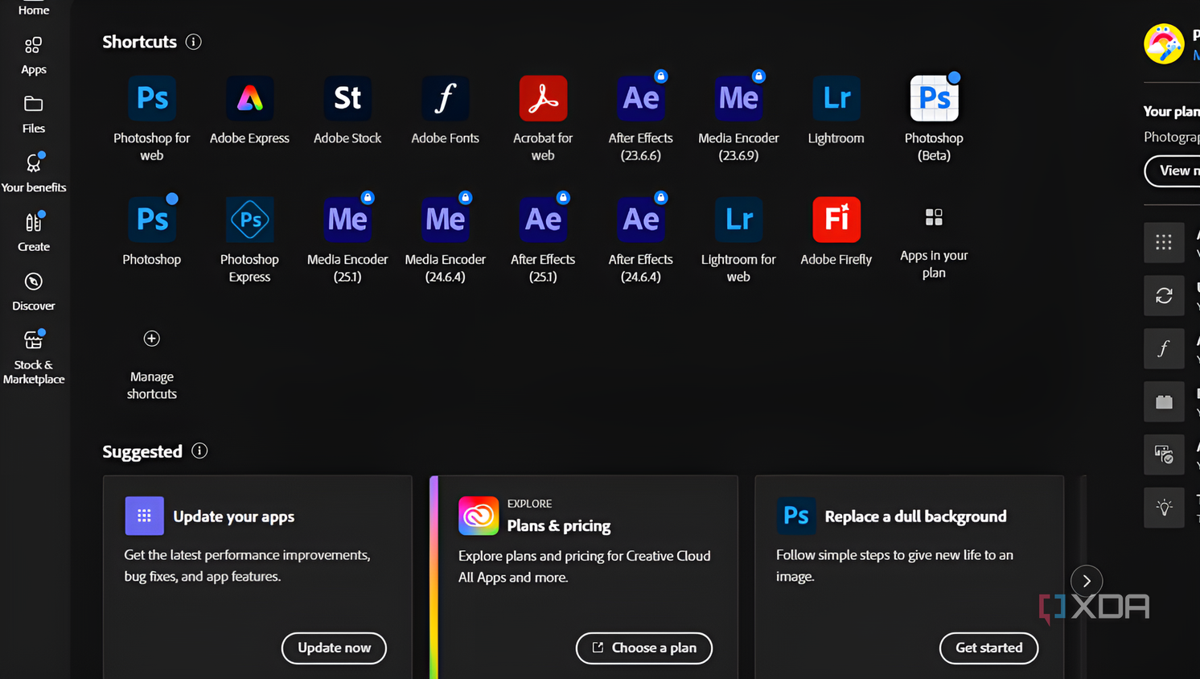Click Get started on background card
The width and height of the screenshot is (1200, 679).
(x=988, y=648)
